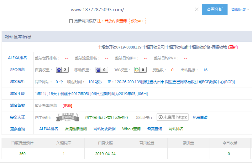The width and height of the screenshot is (252, 163).
Task: Click the official verification shield badge
Action: pos(68,117)
